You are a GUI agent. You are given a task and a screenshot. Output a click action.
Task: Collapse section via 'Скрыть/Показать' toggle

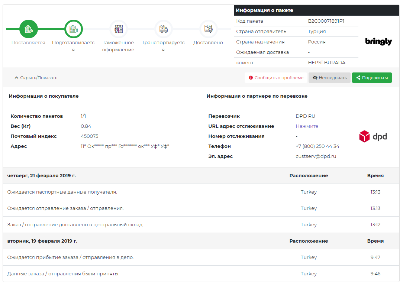pyautogui.click(x=36, y=78)
